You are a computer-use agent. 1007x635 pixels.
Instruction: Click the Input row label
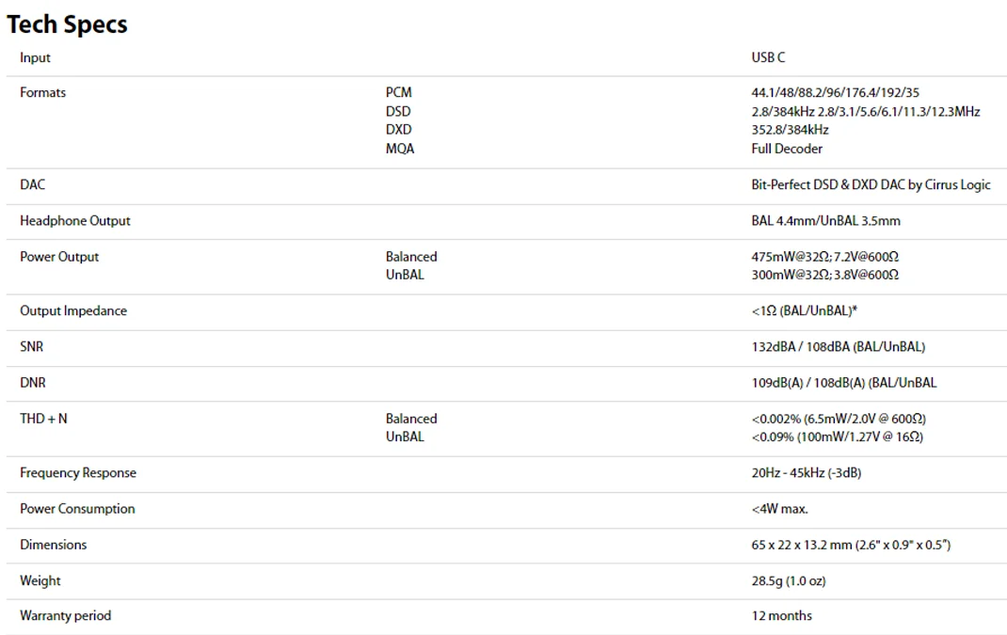click(x=35, y=58)
